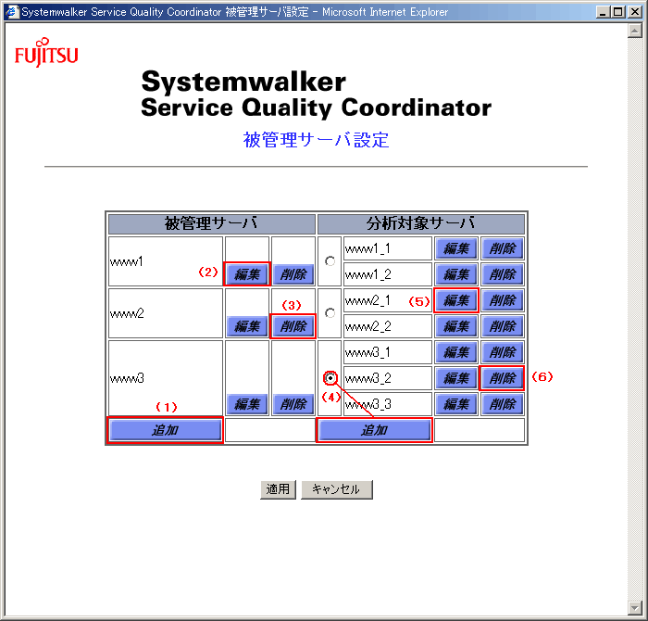The width and height of the screenshot is (648, 621).
Task: Click the scrollbar down arrow
Action: tap(634, 607)
